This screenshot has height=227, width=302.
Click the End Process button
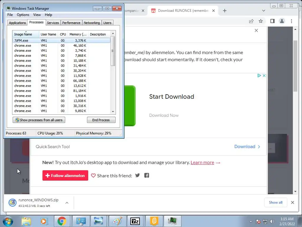(x=101, y=120)
